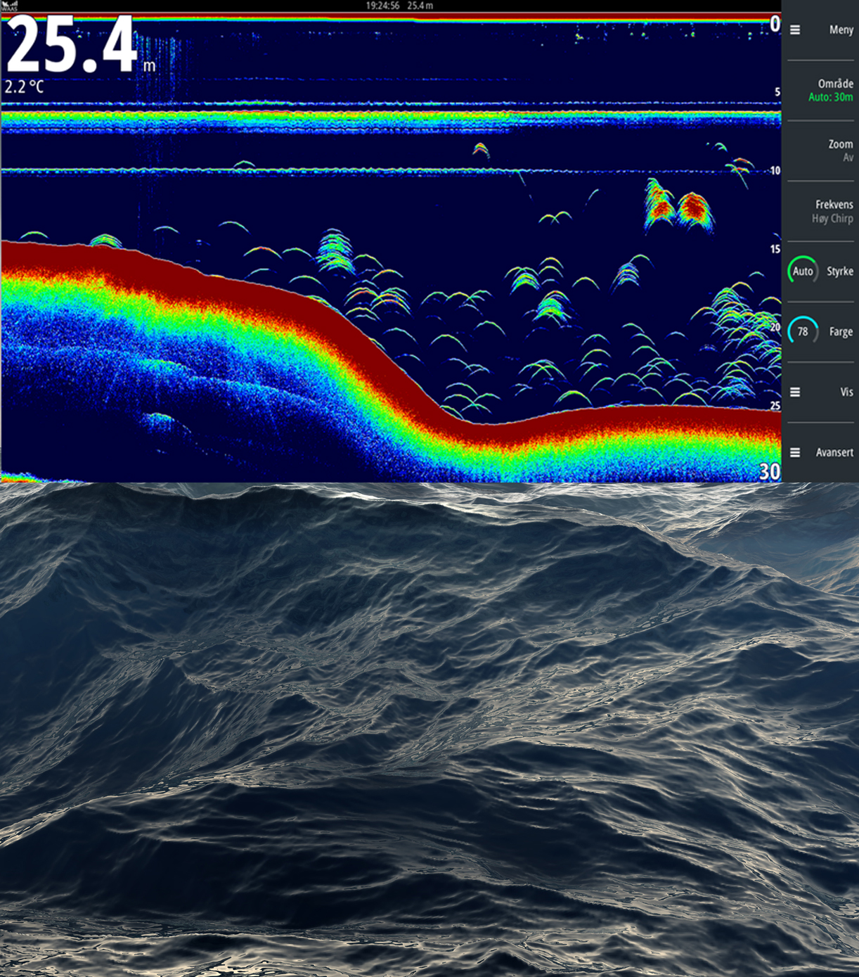Open the Meny hamburger icon
The width and height of the screenshot is (859, 977).
(795, 30)
